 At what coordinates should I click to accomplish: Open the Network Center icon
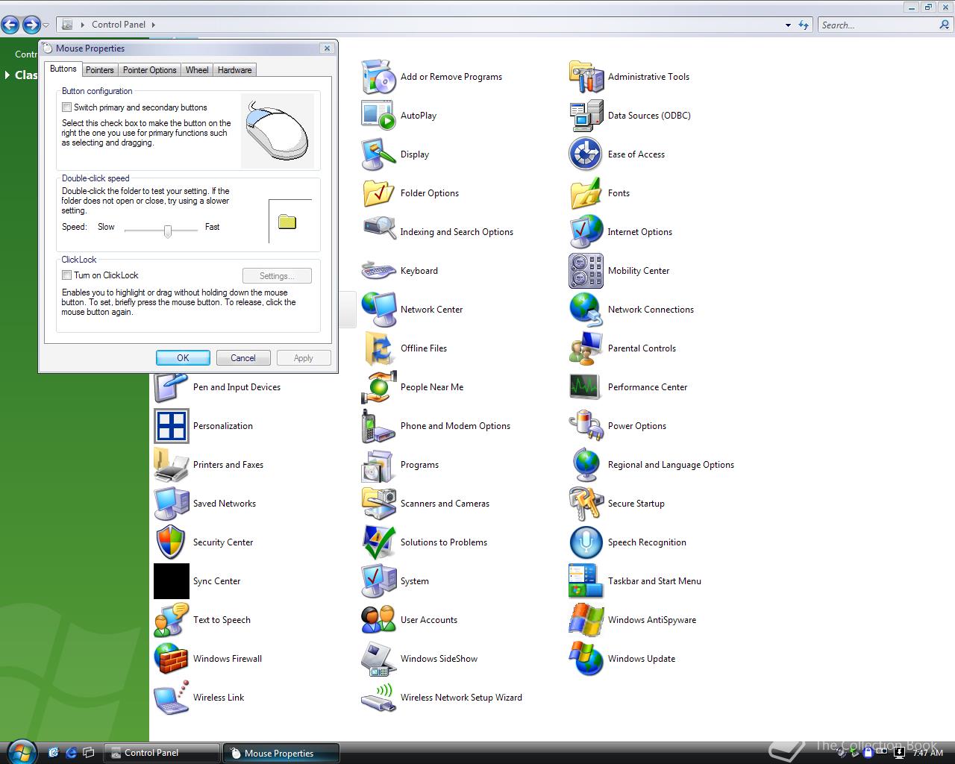pos(379,310)
